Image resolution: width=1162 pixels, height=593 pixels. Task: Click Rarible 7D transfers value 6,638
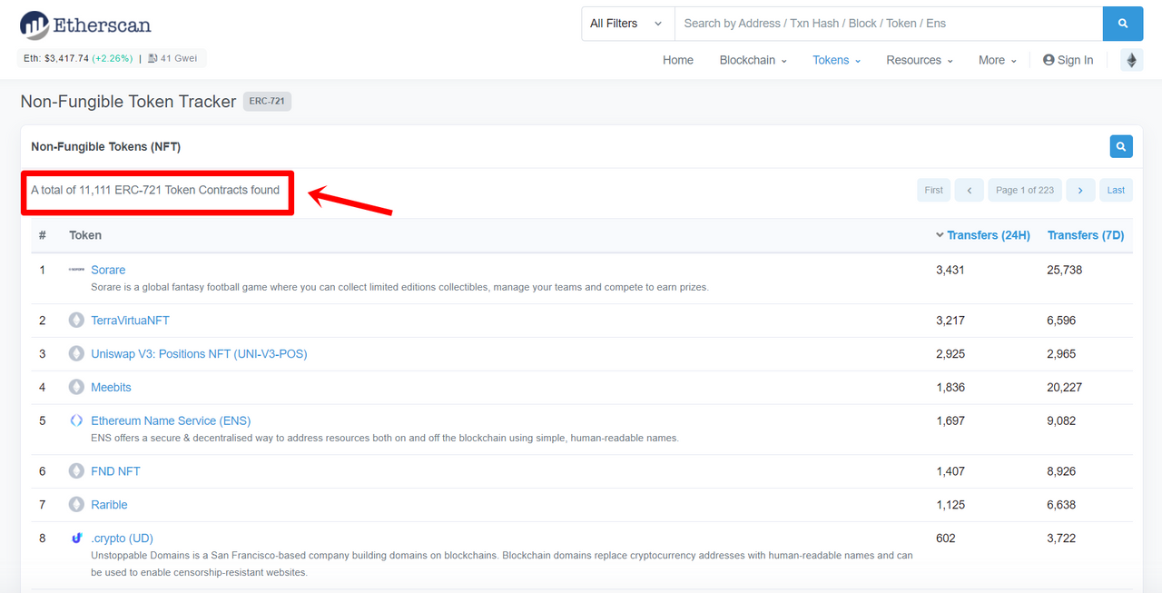click(x=1062, y=505)
